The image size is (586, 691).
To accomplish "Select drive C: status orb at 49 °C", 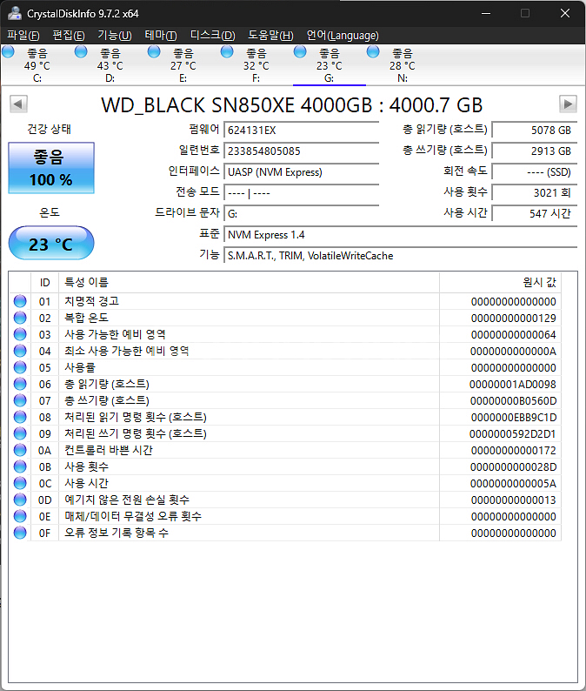I will [9, 53].
